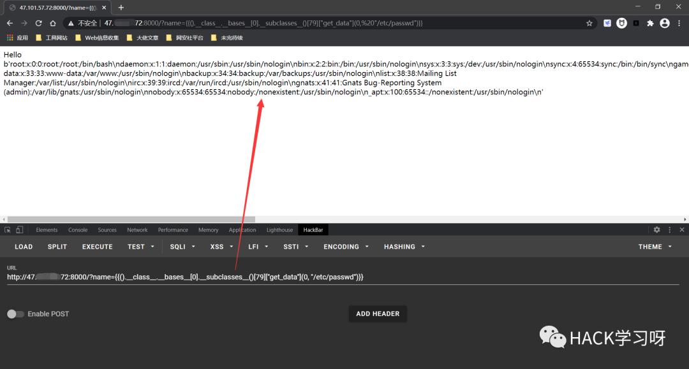Viewport: 689px width, 369px height.
Task: Click the not-secure warning icon
Action: coord(71,23)
